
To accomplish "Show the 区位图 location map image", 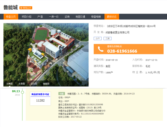I will (x=34, y=83).
